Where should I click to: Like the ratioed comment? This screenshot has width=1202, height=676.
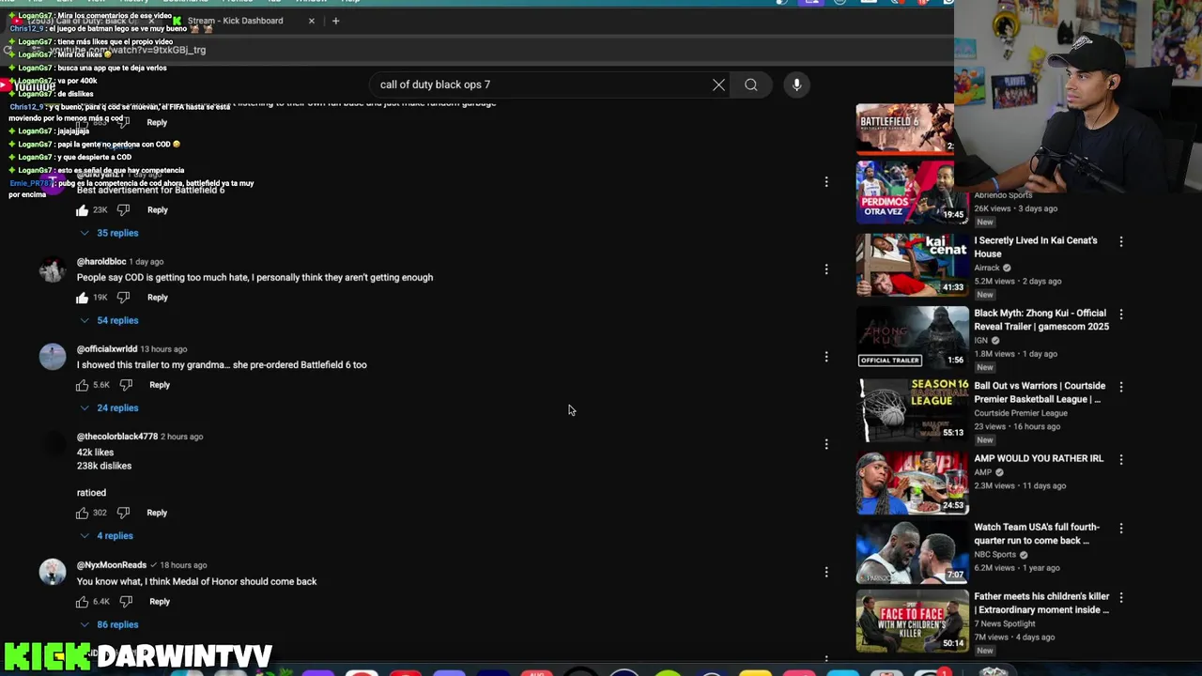click(83, 513)
